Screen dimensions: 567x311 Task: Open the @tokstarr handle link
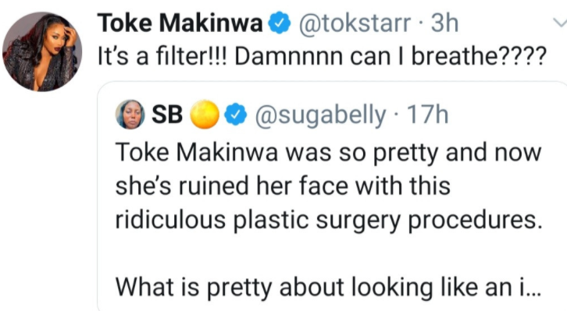[x=355, y=24]
